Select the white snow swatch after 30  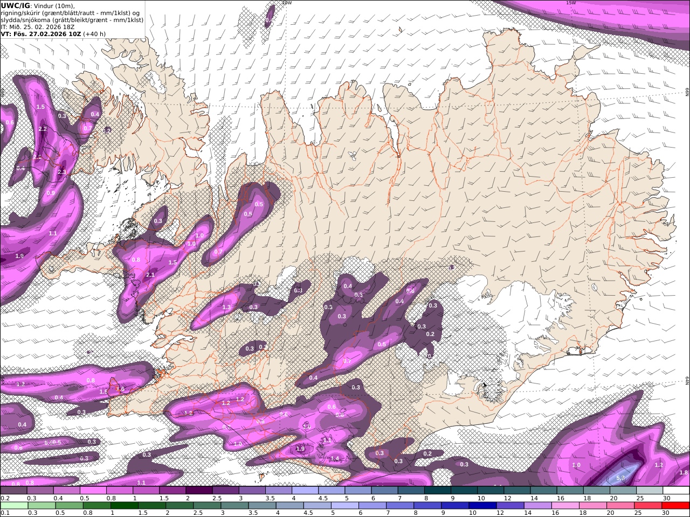[x=677, y=491]
